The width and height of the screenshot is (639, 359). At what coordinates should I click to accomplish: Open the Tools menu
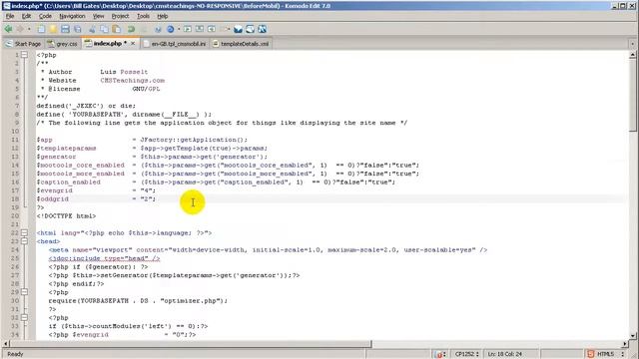pos(143,16)
